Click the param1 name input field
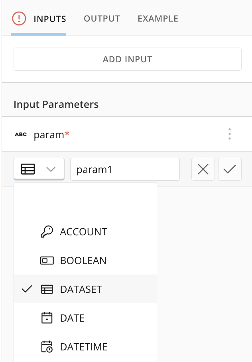Image resolution: width=252 pixels, height=362 pixels. [x=125, y=169]
